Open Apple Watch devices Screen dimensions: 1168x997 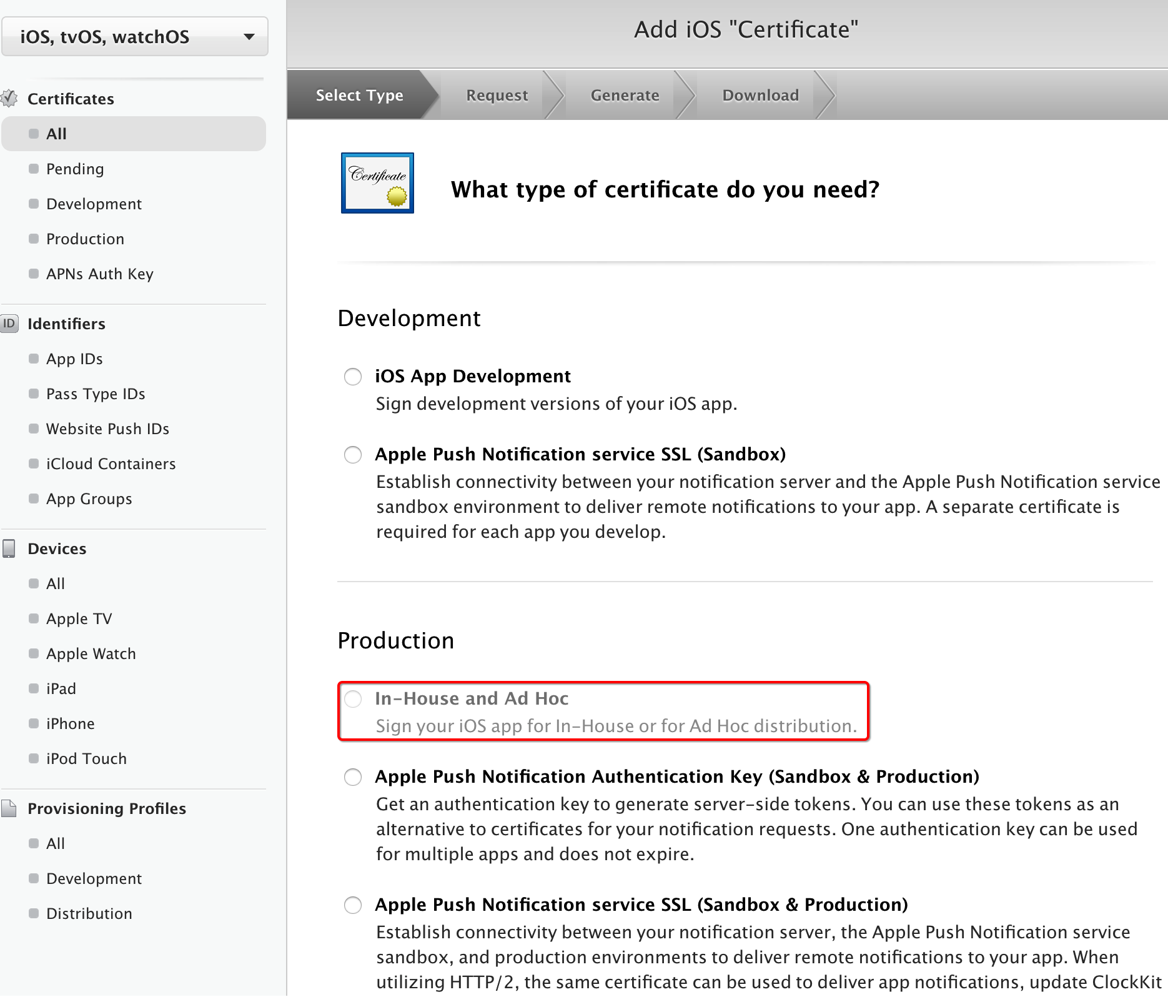click(x=91, y=653)
